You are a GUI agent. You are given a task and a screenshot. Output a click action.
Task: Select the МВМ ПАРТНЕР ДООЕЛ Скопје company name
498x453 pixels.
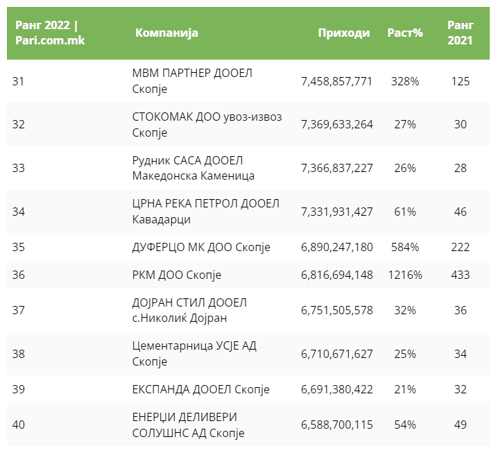[x=193, y=82]
